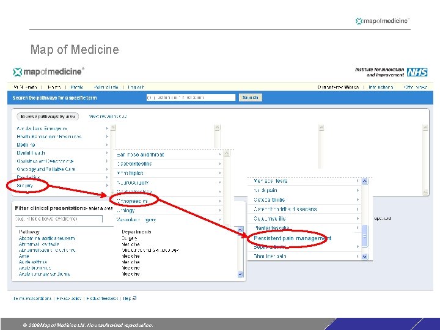The image size is (440, 330).
Task: Expand the Neck pain arrow
Action: (x=358, y=190)
